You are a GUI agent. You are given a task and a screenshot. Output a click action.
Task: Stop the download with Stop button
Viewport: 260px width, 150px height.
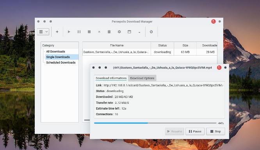215,131
